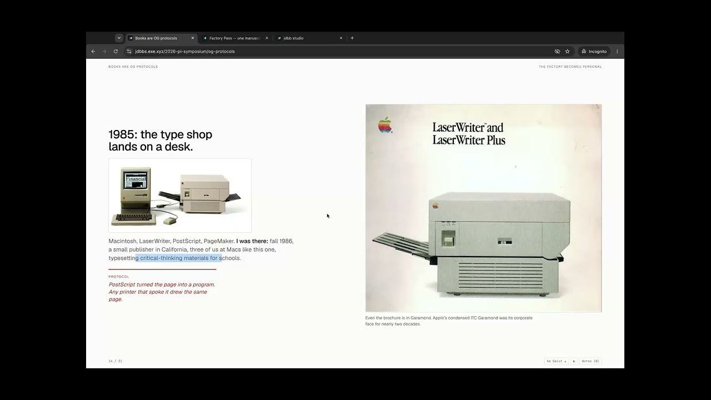Screen dimensions: 711x400
Task: Click the slide counter "14 / 31"
Action: click(115, 361)
